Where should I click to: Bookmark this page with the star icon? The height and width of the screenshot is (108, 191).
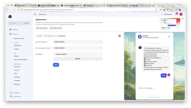pos(156,10)
